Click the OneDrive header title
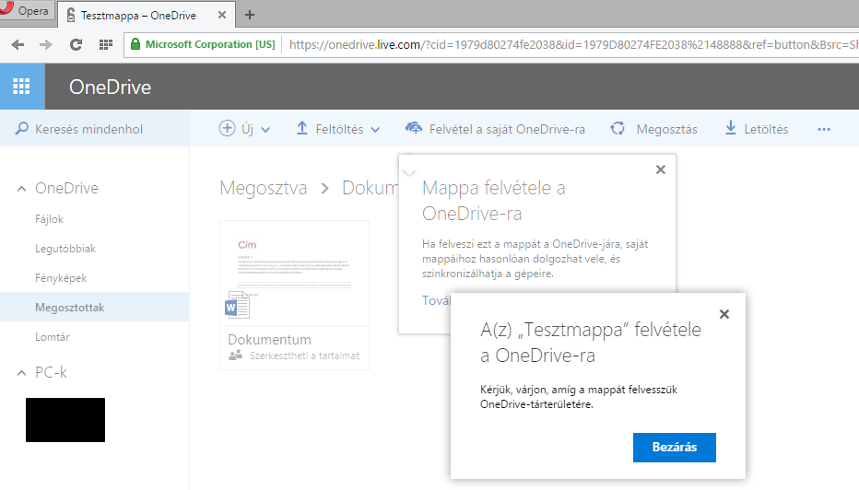The width and height of the screenshot is (859, 490). click(110, 87)
